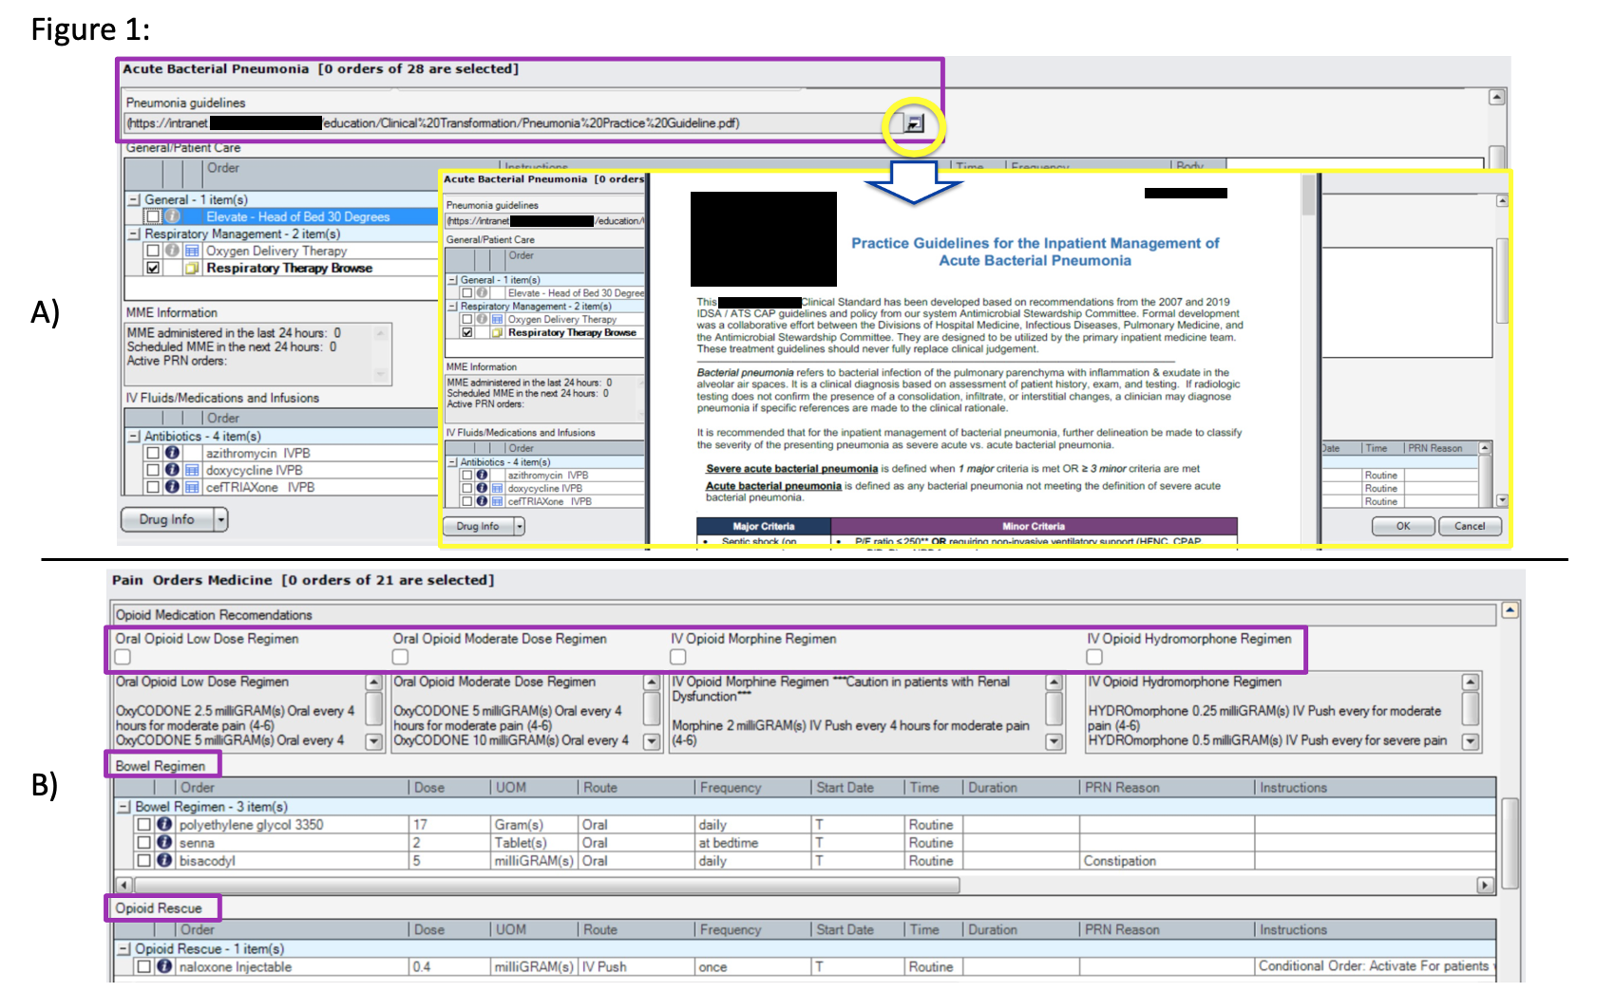Select the IV Opioid Morphine Regimen checkbox
Screen dimensions: 1615x991
tap(678, 657)
